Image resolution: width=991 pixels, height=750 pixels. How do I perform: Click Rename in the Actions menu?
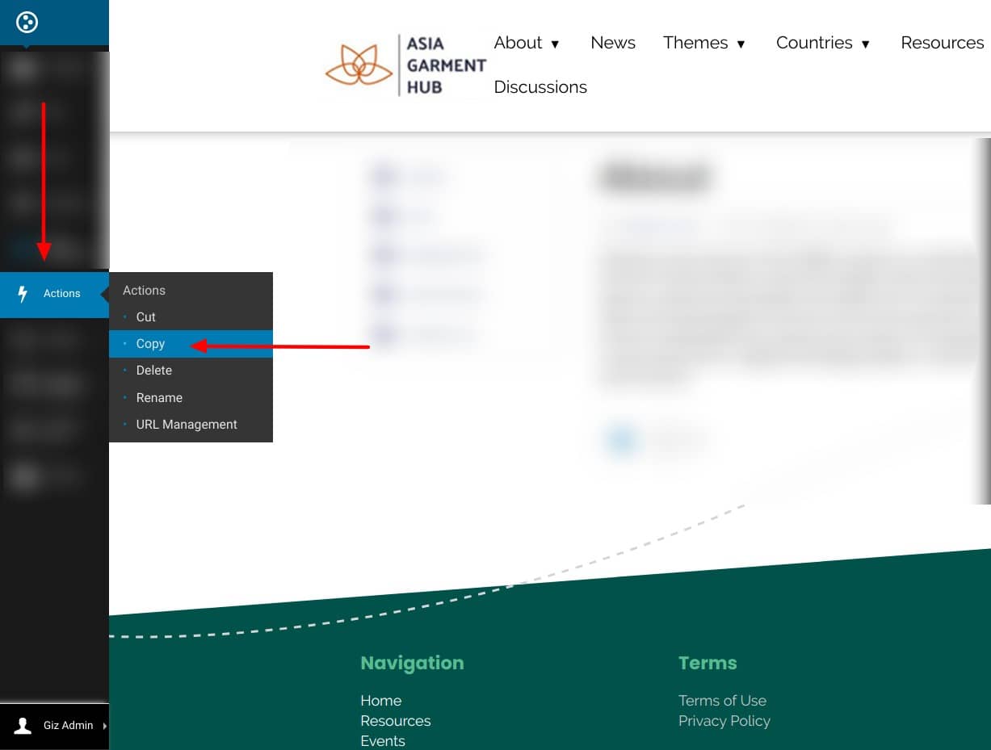[159, 398]
